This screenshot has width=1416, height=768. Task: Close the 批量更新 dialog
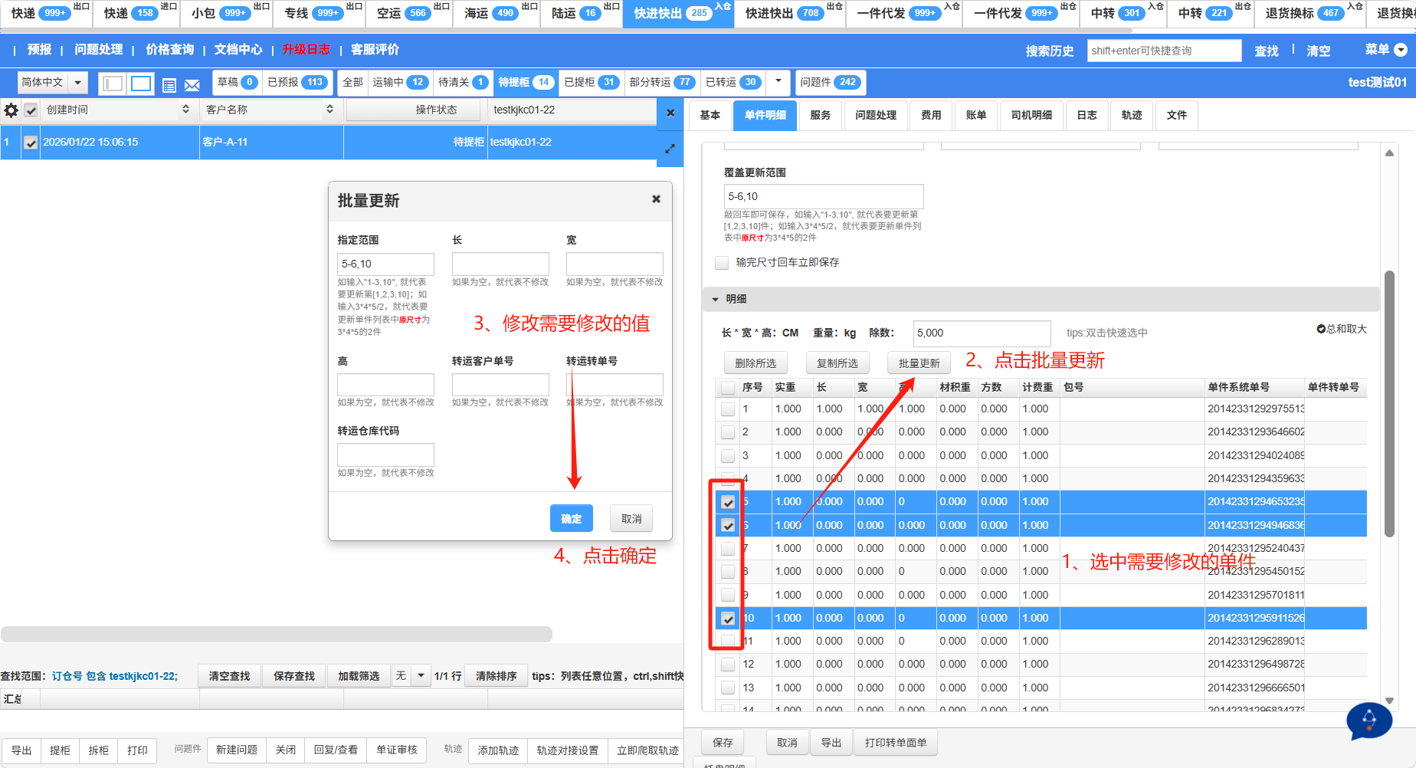[656, 199]
